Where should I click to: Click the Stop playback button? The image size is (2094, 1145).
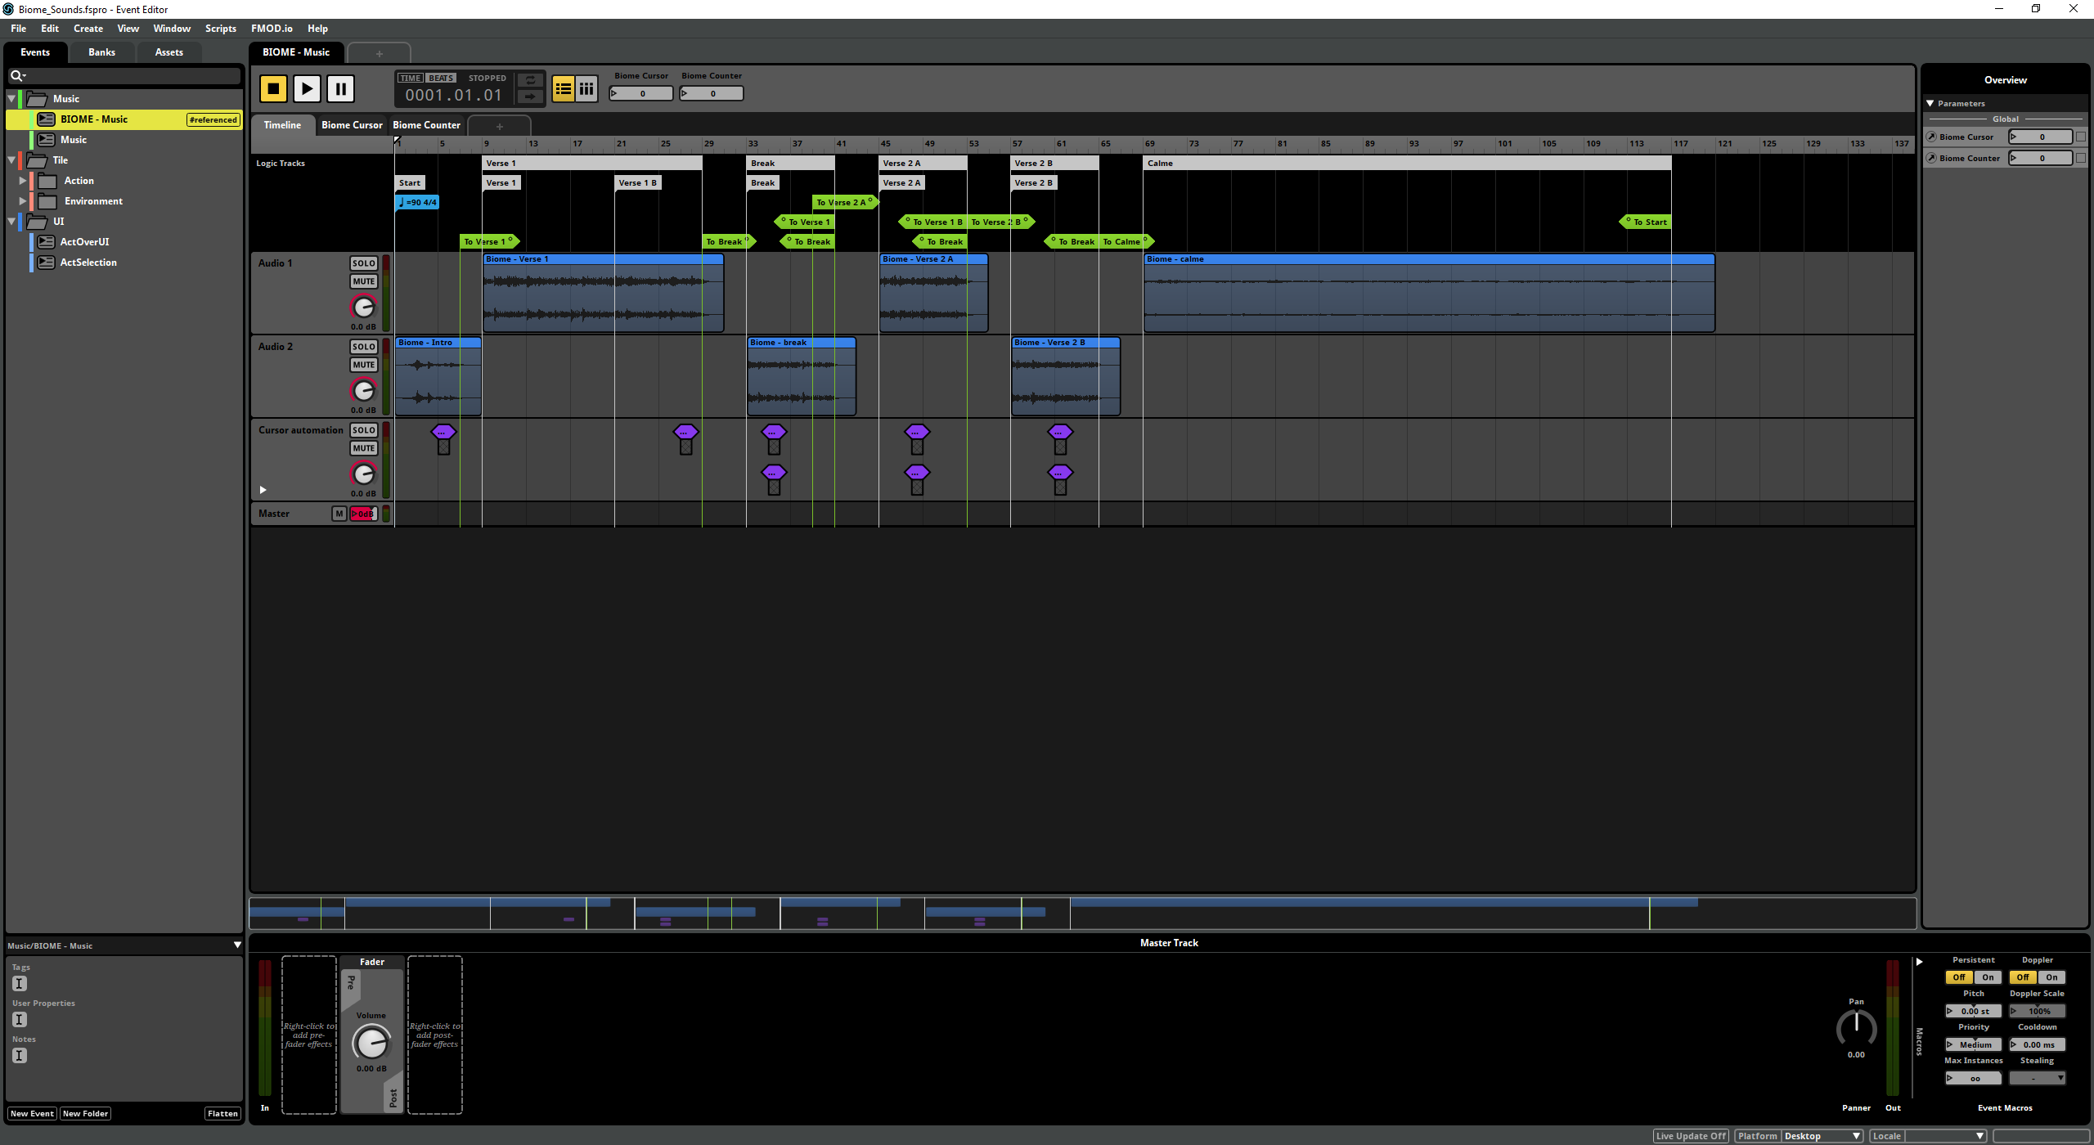pos(273,88)
